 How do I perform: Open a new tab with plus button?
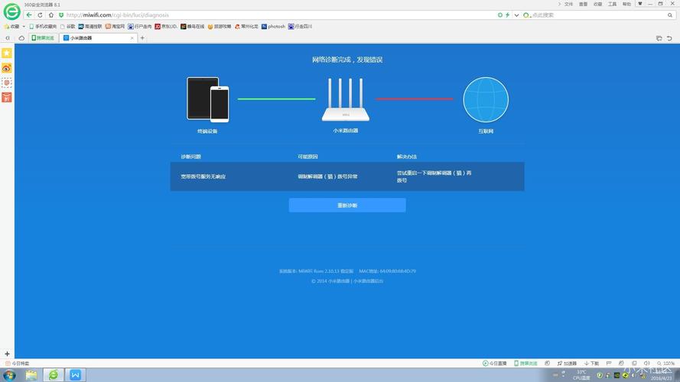point(142,37)
